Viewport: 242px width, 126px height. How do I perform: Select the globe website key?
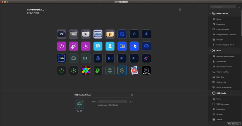(x=98, y=58)
